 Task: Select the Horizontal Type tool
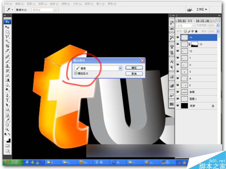(7, 100)
